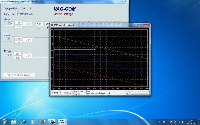Screen dimensions: 200x125
Task: Click Up button for Group 000
Action: [x=18, y=22]
